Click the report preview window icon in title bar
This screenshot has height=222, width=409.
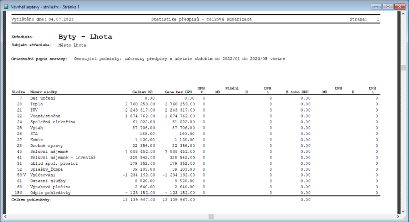6,5
